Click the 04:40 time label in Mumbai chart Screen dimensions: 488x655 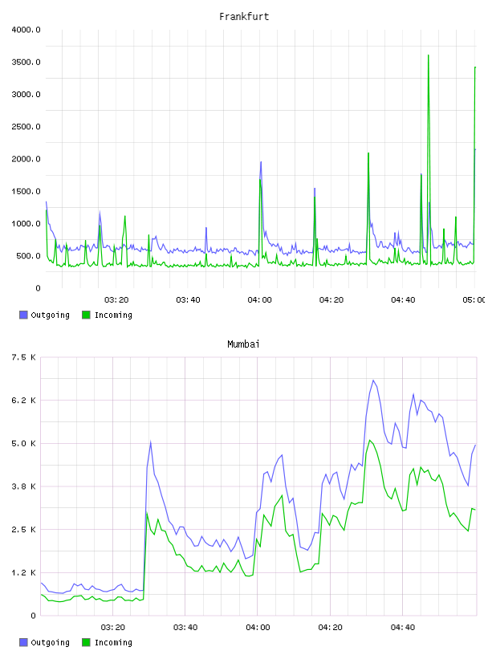[403, 628]
